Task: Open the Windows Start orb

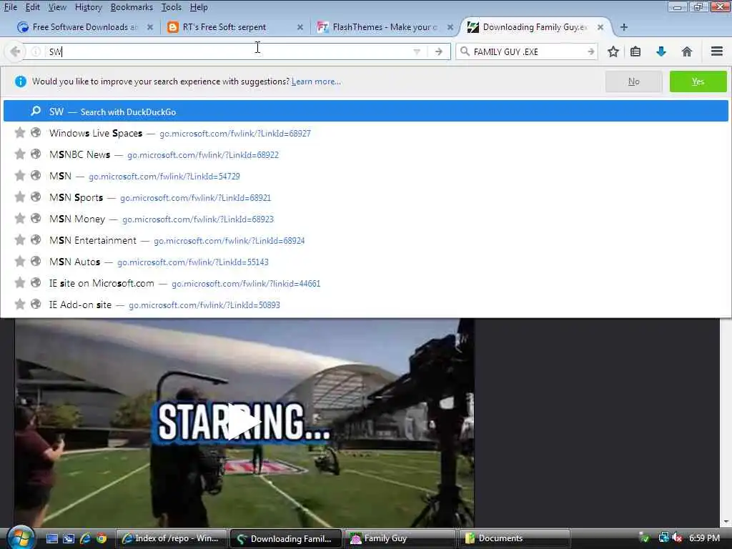Action: (20, 538)
